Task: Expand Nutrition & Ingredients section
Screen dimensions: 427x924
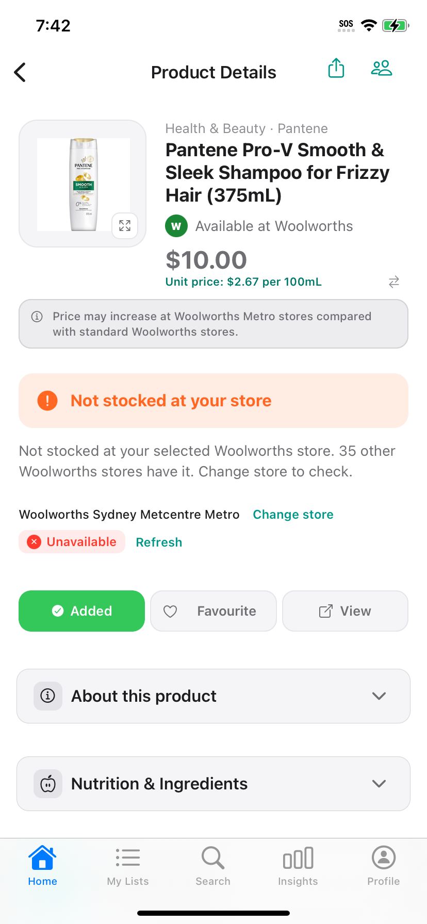Action: click(213, 784)
